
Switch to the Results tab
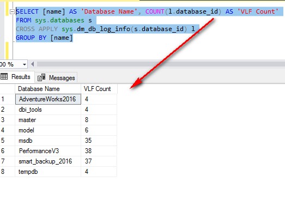pyautogui.click(x=17, y=77)
